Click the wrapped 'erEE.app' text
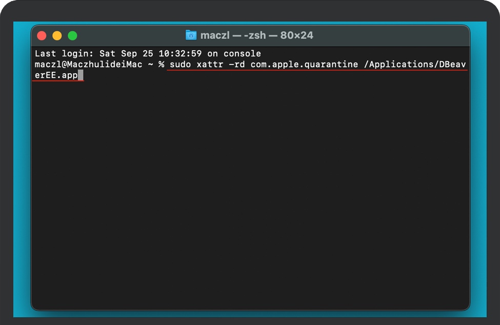This screenshot has height=325, width=500. click(x=56, y=75)
